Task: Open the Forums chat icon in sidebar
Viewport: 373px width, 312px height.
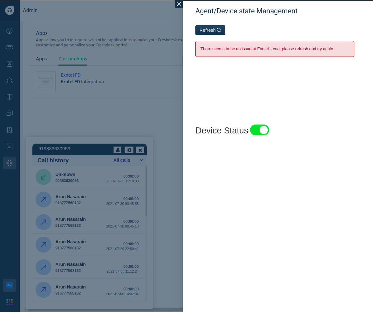Action: [x=10, y=113]
